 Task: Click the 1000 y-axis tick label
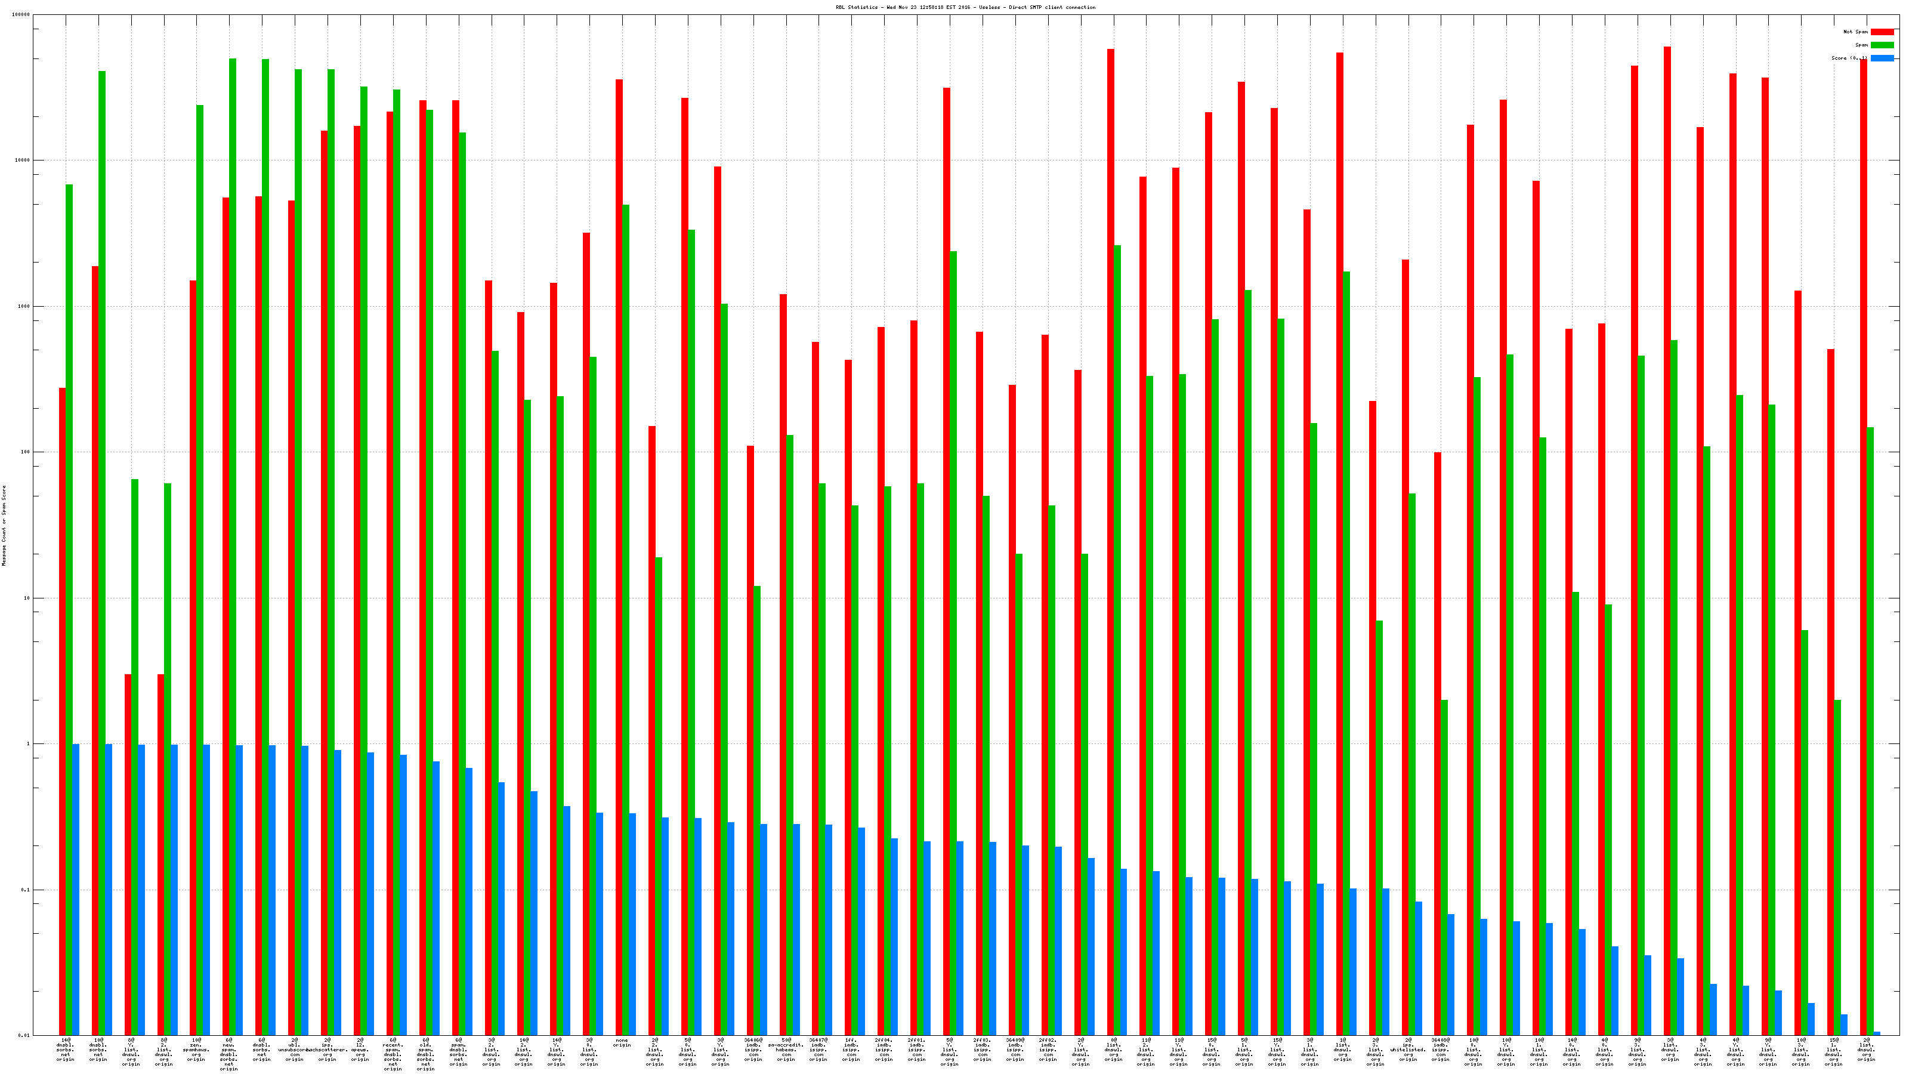24,306
